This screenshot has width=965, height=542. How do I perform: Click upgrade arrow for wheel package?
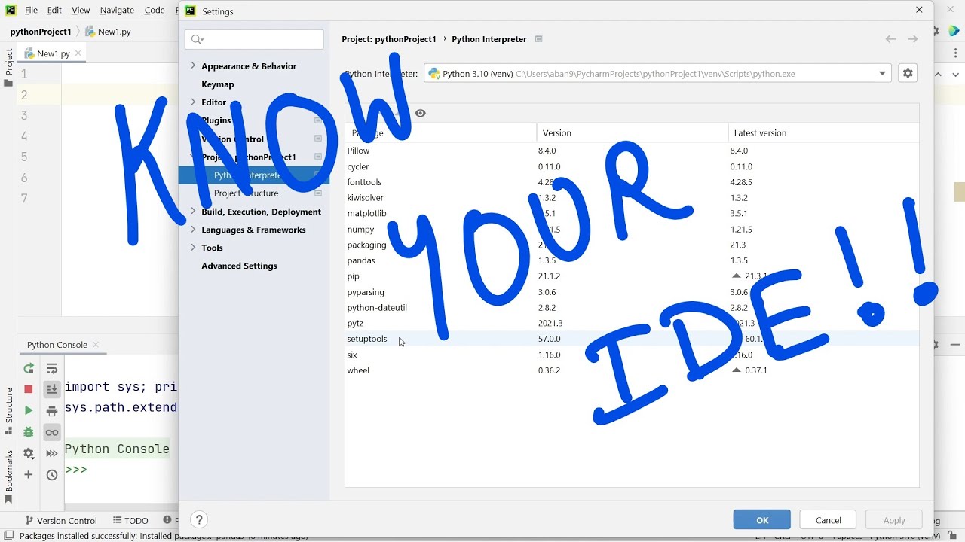coord(737,370)
